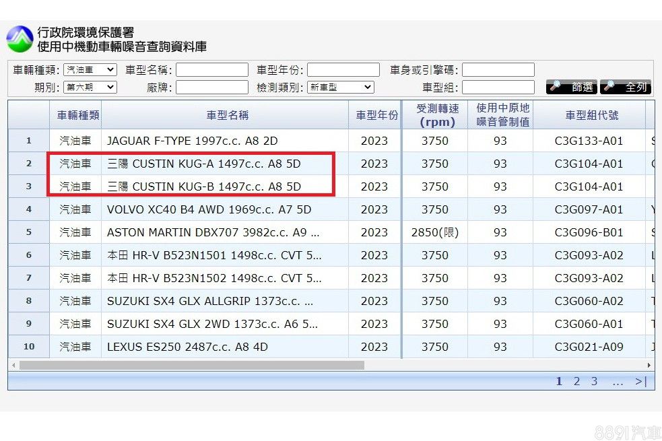Click the horizontal scrollbar right arrow
Screen dimensions: 662x441
click(649, 365)
